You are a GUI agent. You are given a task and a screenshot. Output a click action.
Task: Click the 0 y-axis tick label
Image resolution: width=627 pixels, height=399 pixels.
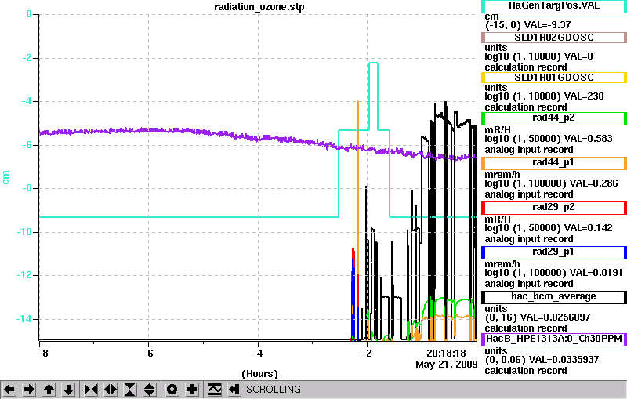(x=29, y=14)
